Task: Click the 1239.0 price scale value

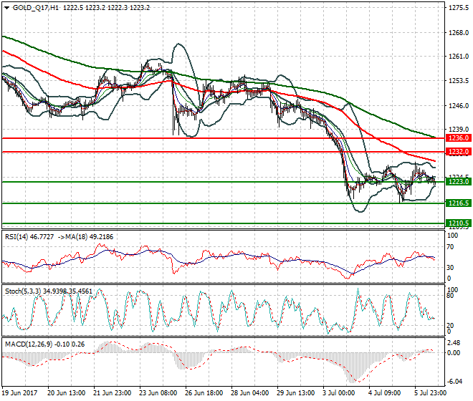Action: (459, 130)
